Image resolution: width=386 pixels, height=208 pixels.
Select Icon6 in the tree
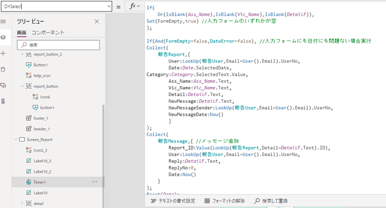[45, 97]
